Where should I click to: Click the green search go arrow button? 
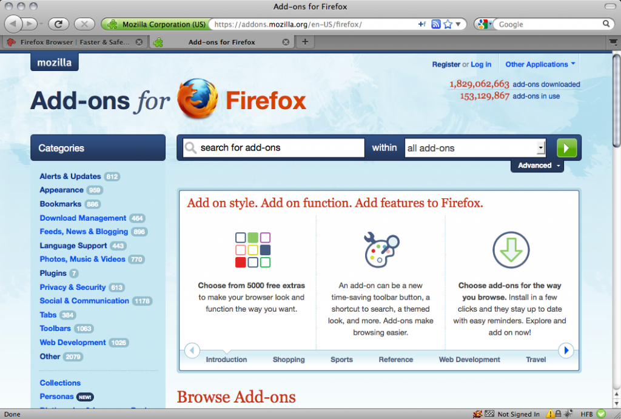point(567,148)
